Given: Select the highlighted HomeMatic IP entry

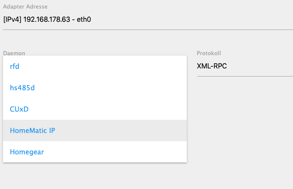Looking at the screenshot, I should point(95,130).
